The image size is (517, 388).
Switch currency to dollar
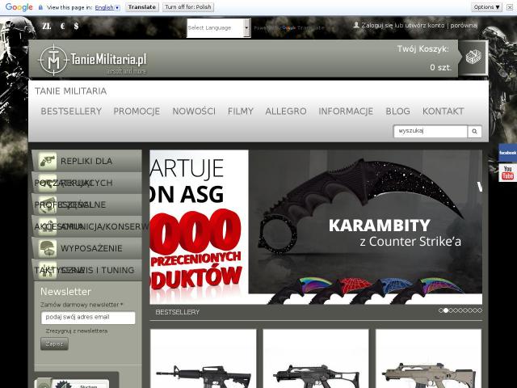tap(76, 26)
